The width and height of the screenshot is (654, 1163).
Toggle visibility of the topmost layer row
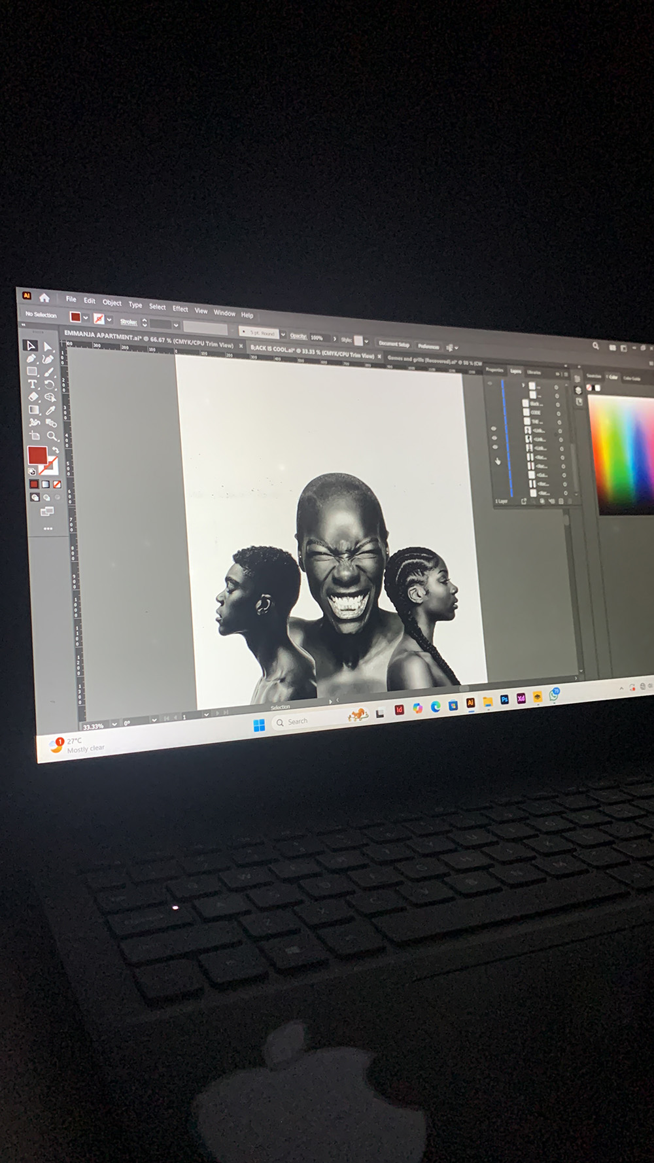490,384
